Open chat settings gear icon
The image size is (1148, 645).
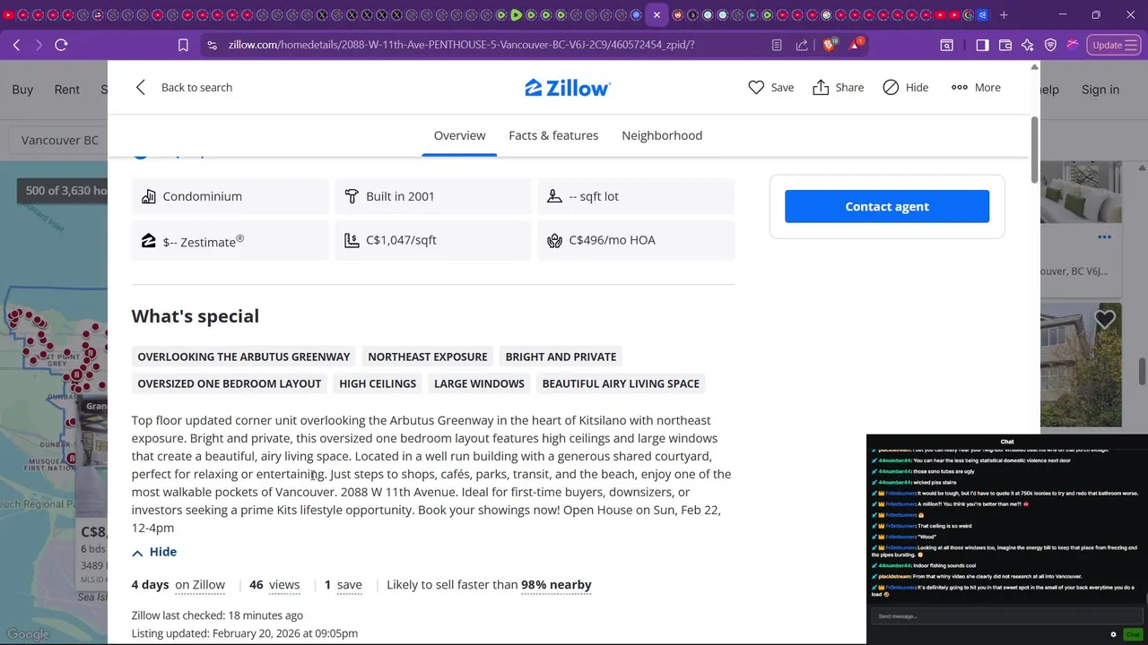1114,634
